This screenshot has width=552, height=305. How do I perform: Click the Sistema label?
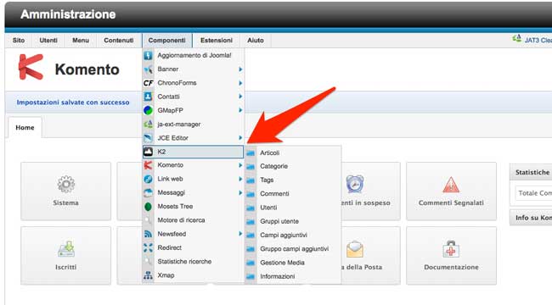point(66,202)
